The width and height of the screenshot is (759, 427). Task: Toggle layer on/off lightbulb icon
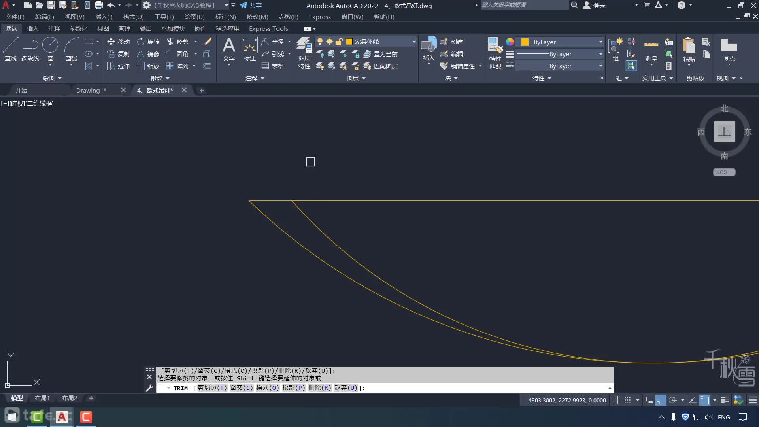(x=320, y=42)
